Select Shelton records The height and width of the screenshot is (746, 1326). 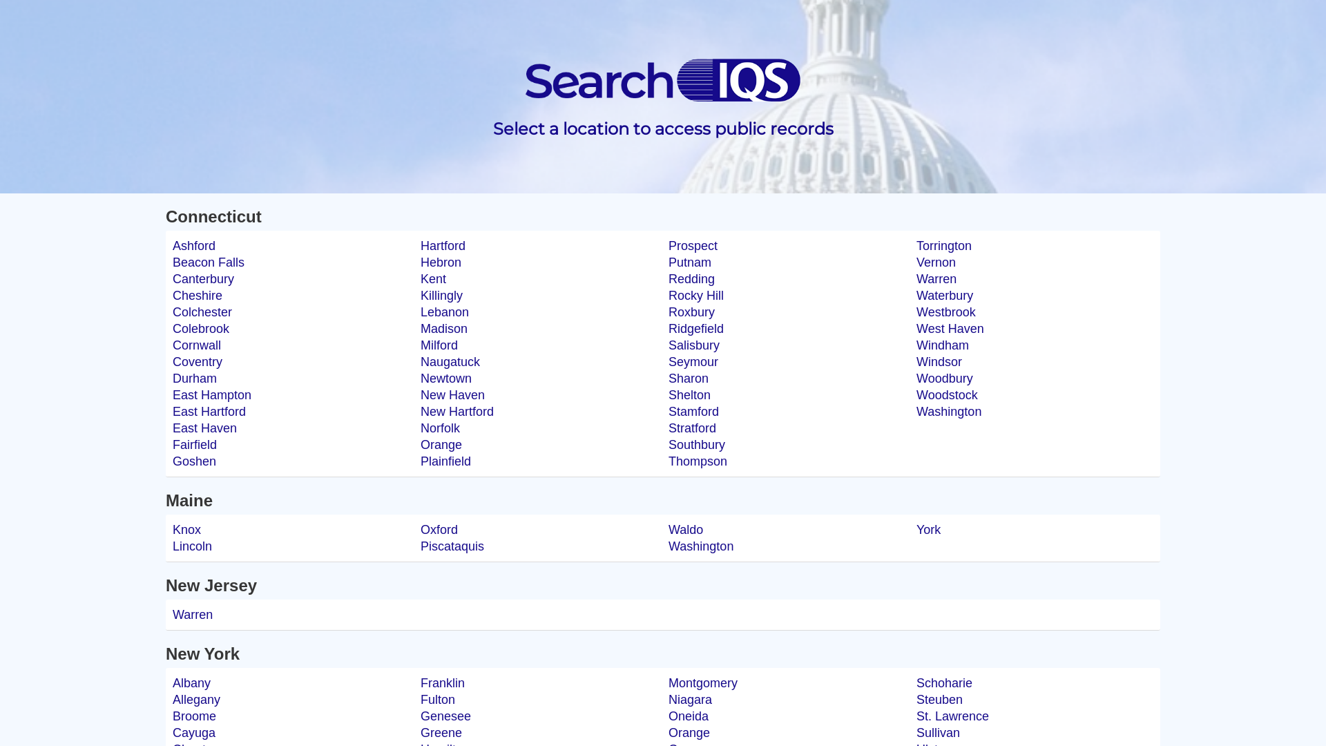coord(689,395)
